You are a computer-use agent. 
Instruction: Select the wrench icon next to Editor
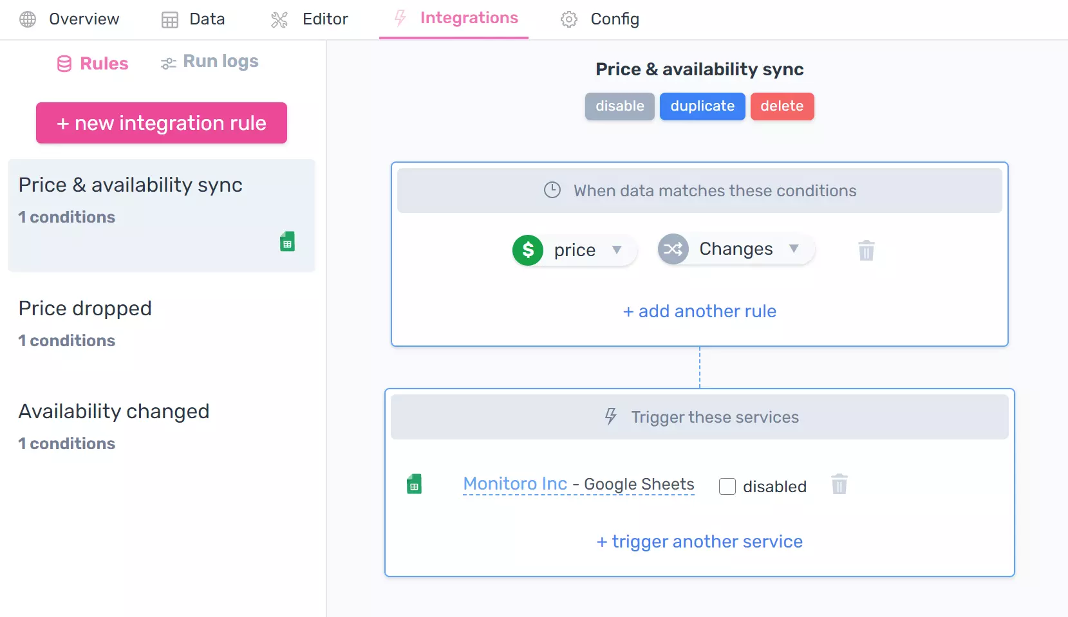pos(279,19)
